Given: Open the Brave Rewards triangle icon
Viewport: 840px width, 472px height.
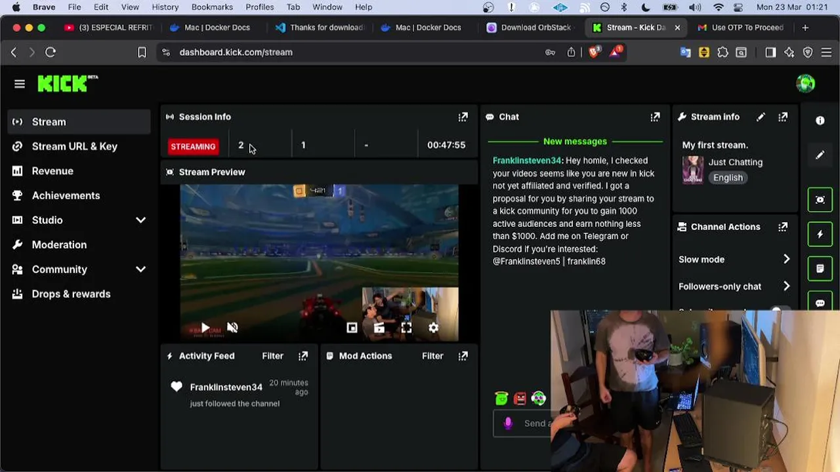Looking at the screenshot, I should point(616,52).
